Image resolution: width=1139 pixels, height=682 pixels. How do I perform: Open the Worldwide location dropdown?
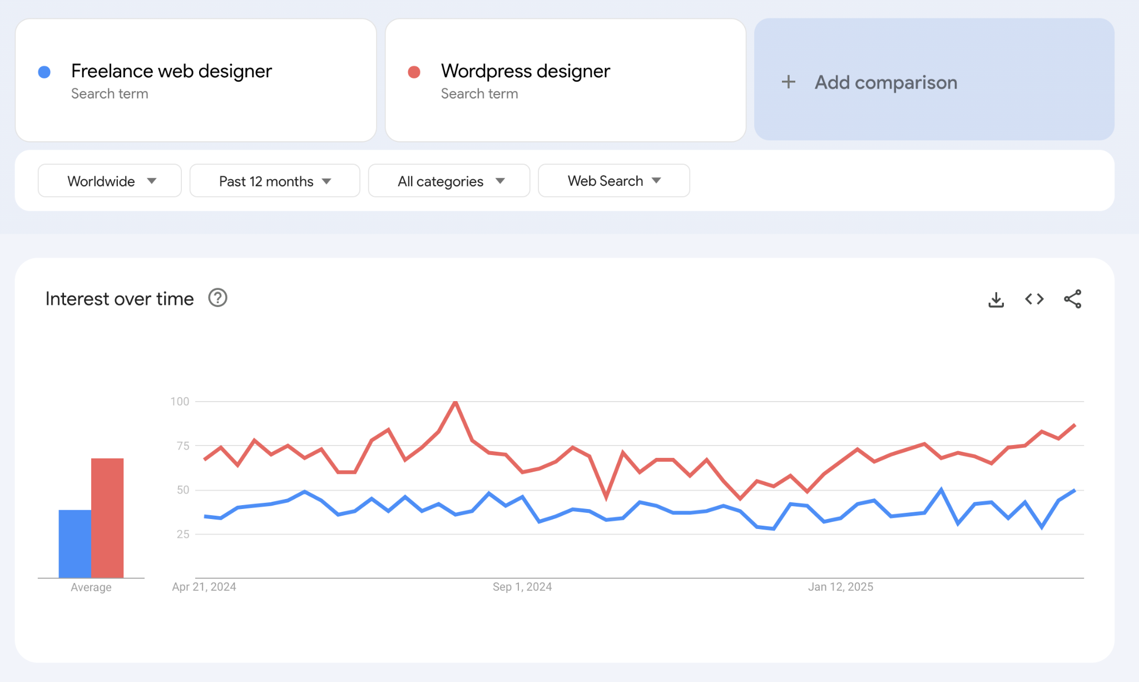click(x=109, y=180)
